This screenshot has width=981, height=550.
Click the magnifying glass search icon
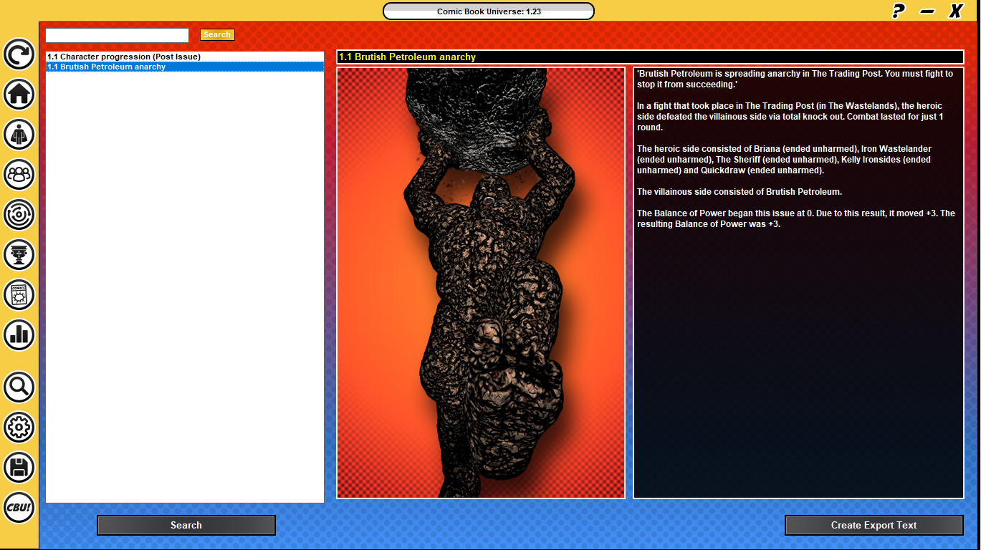pos(19,387)
